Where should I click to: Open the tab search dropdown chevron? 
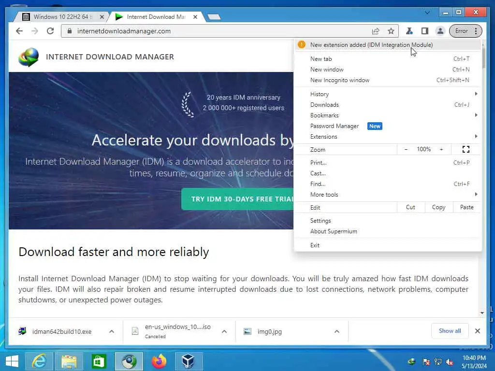point(427,13)
